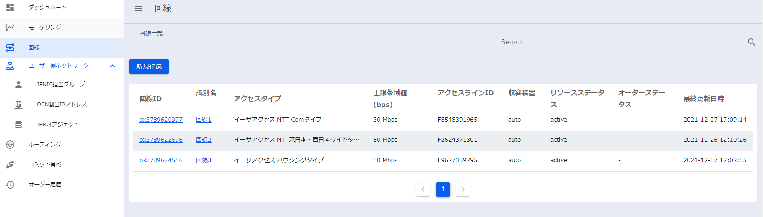Collapse the ユーザー側ネットワーク section chevron
This screenshot has width=763, height=217.
click(112, 66)
